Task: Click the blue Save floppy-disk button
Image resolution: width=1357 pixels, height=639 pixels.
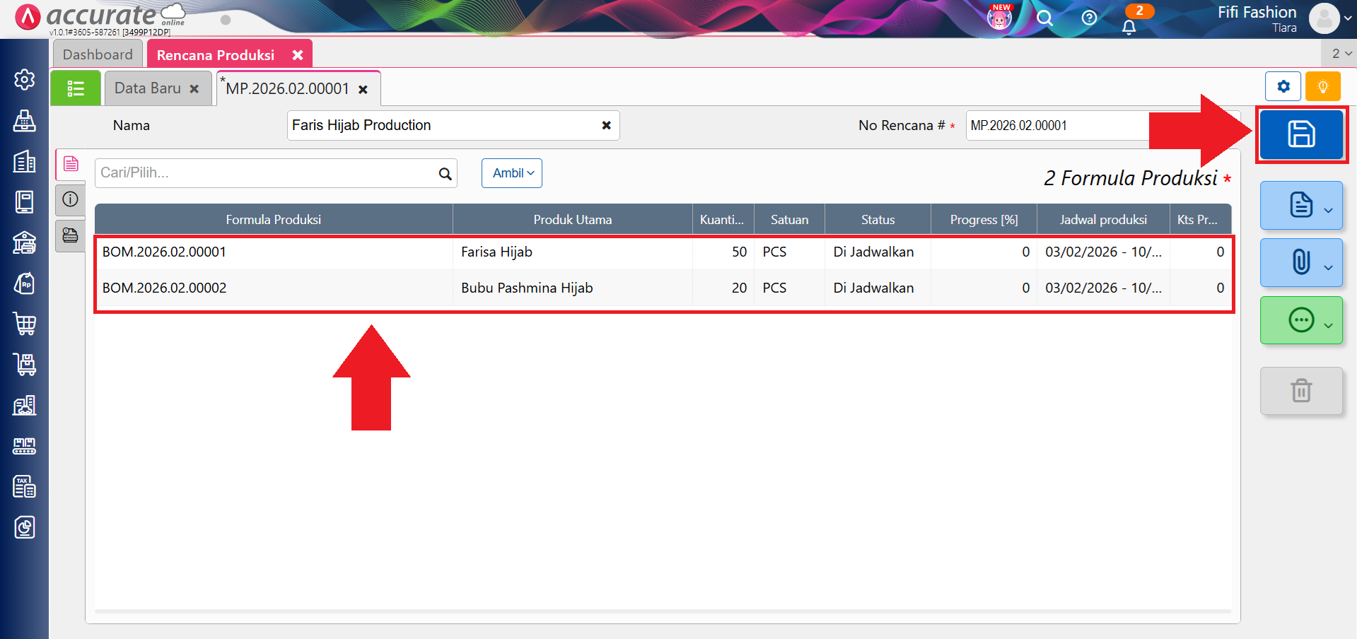Action: pyautogui.click(x=1300, y=134)
